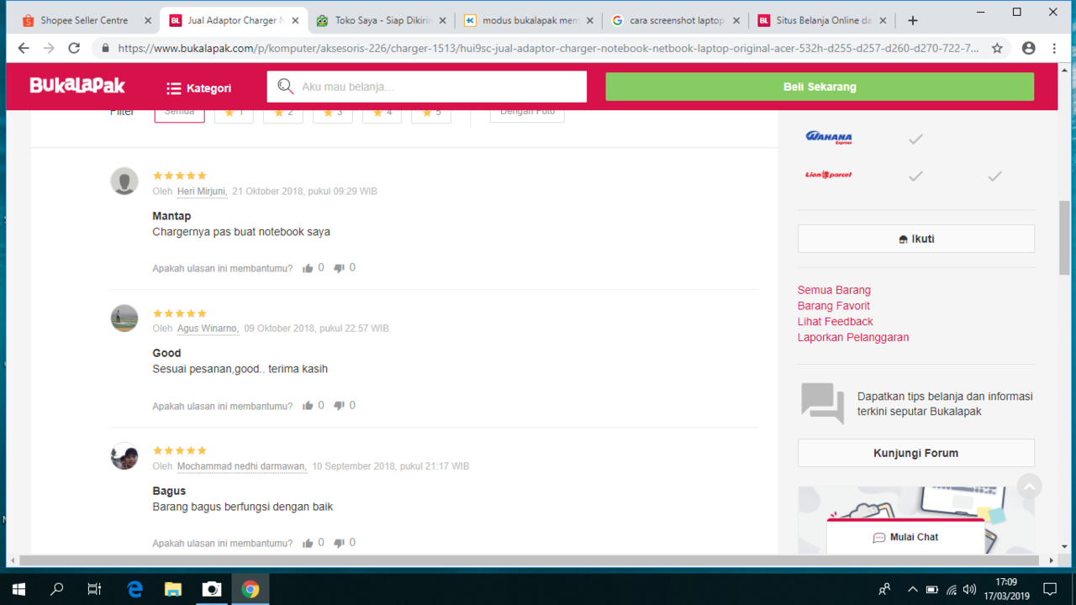Switch to cara screenshot laptop tab
The width and height of the screenshot is (1076, 605).
(x=677, y=20)
